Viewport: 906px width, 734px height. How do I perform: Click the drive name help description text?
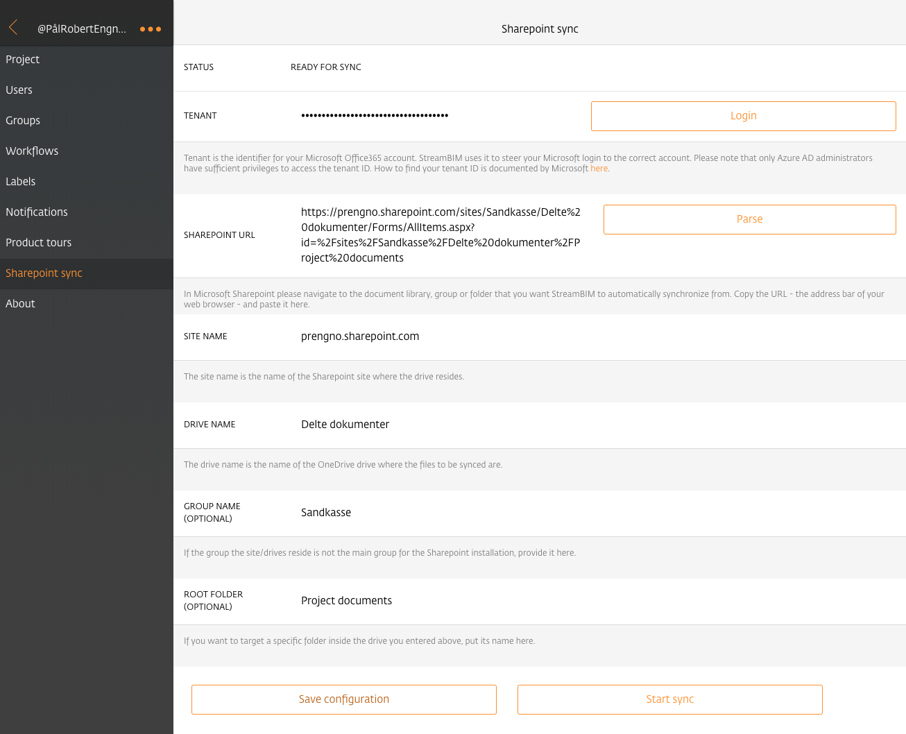pyautogui.click(x=343, y=465)
